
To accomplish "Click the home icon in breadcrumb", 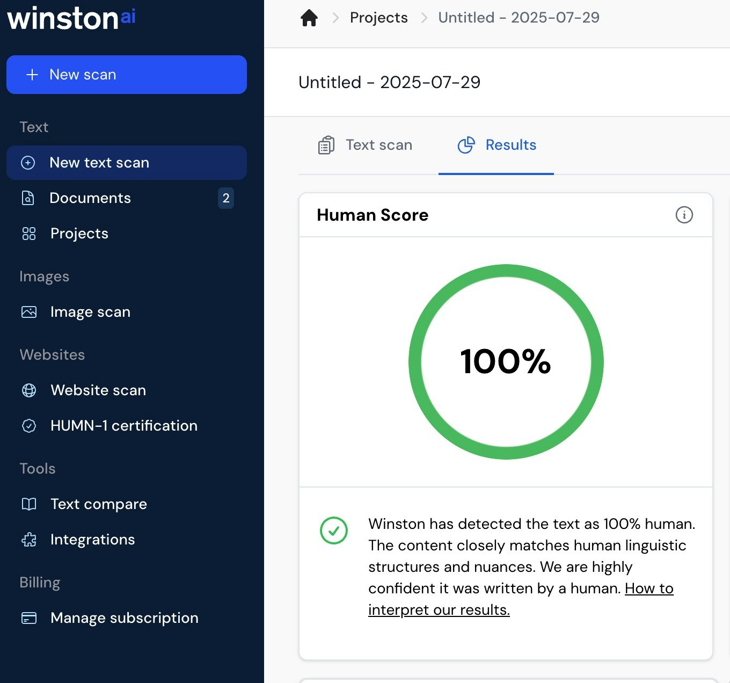I will (309, 18).
